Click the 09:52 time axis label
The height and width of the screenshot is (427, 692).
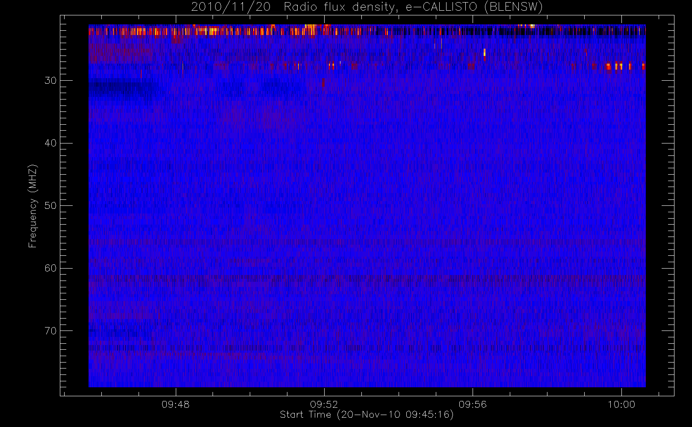pos(324,404)
